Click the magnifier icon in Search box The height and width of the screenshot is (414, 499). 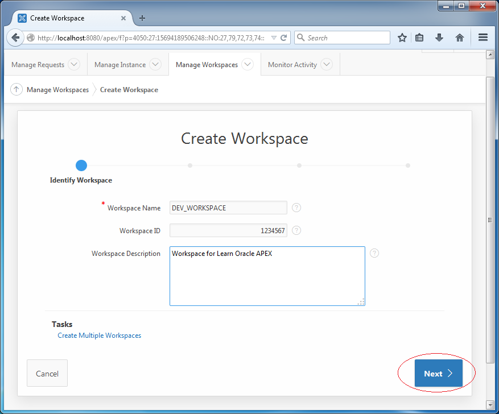(300, 38)
